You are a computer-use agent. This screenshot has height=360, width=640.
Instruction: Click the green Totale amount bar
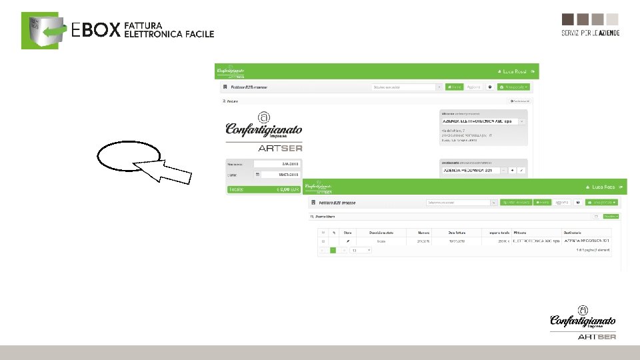coord(264,189)
